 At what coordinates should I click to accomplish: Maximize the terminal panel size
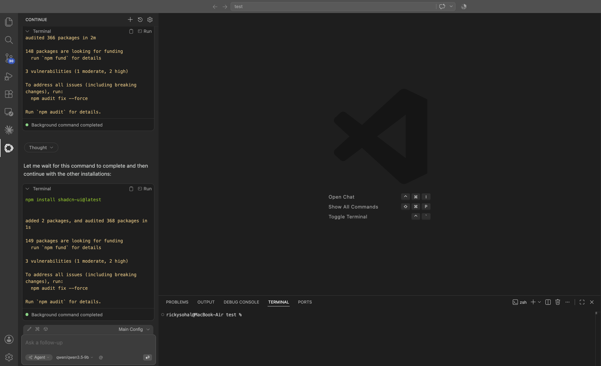coord(582,302)
